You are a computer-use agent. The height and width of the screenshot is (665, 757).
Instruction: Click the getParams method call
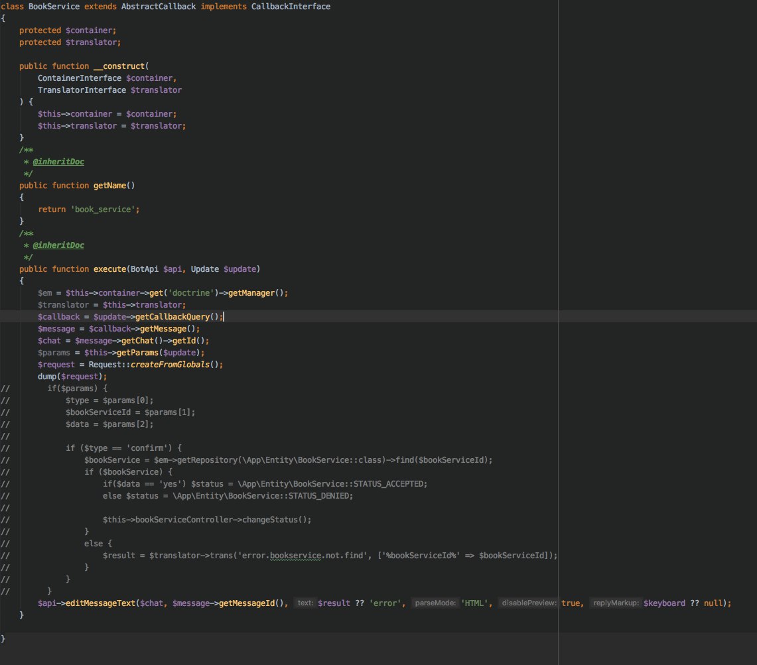point(137,353)
